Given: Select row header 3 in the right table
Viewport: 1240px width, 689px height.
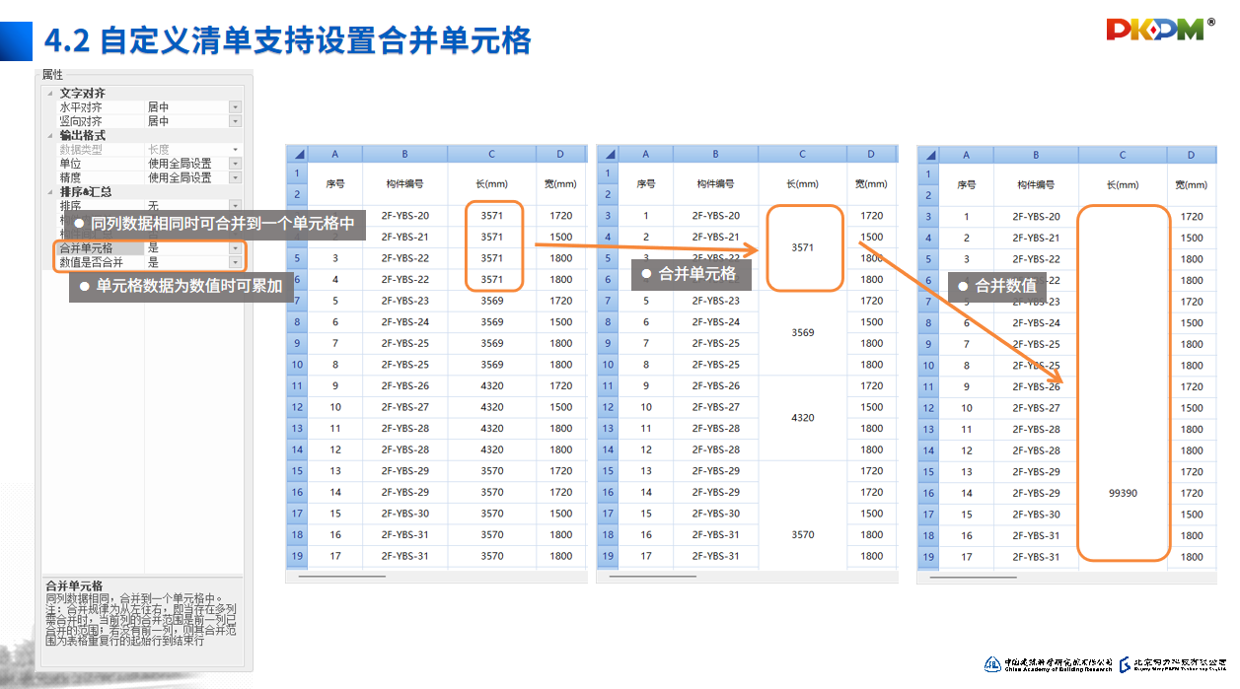Looking at the screenshot, I should pos(928,217).
